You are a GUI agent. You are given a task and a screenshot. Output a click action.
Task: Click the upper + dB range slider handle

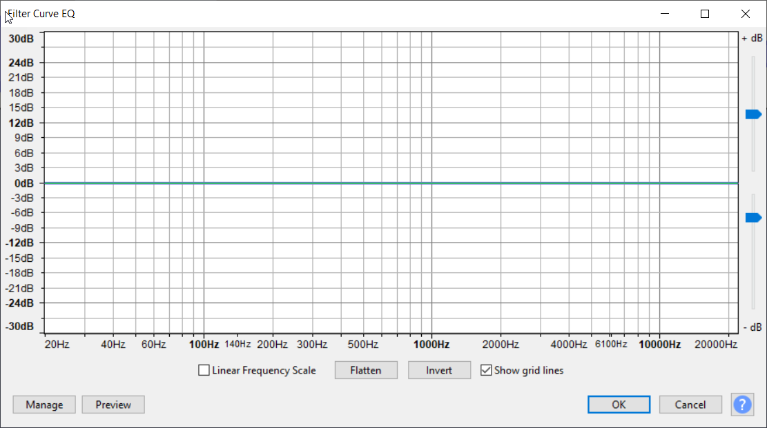pyautogui.click(x=753, y=114)
